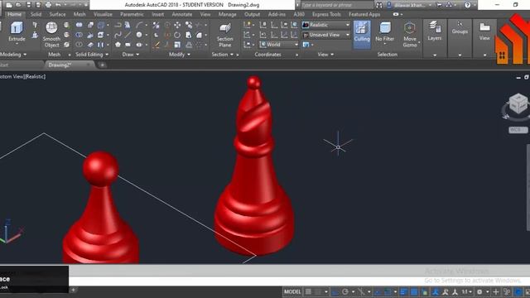The height and width of the screenshot is (298, 530).
Task: Select the Polygon tool in Draw panel
Action: [x=118, y=45]
